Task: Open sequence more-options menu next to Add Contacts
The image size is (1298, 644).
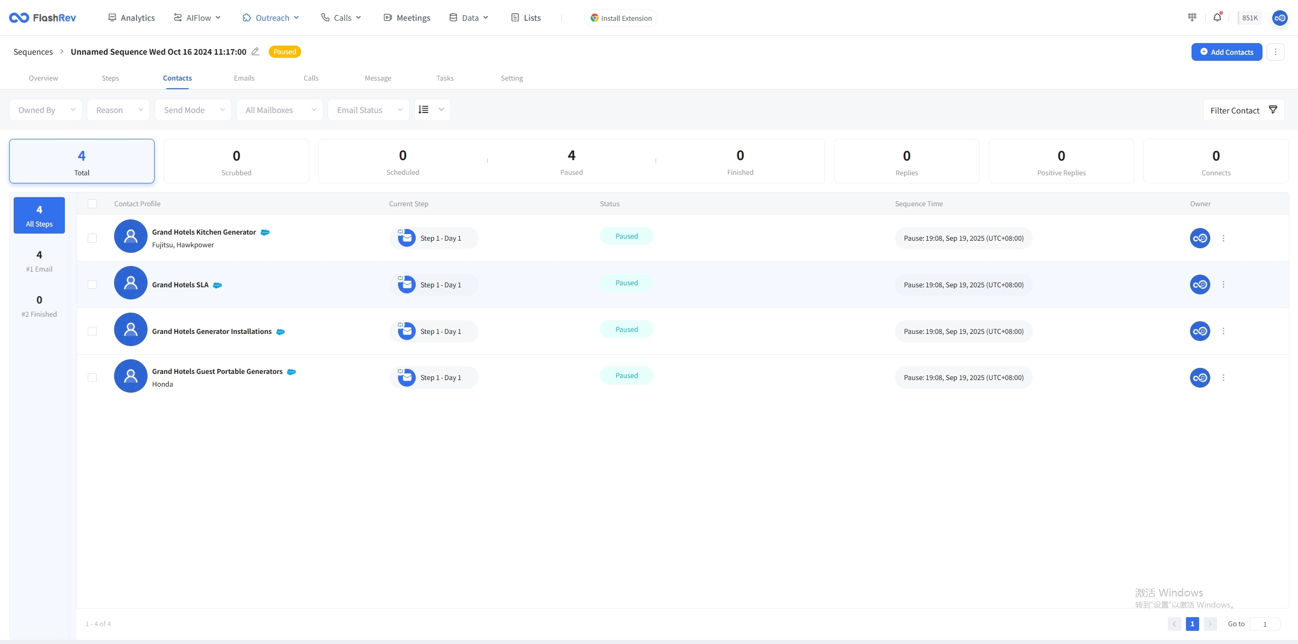Action: [1276, 52]
